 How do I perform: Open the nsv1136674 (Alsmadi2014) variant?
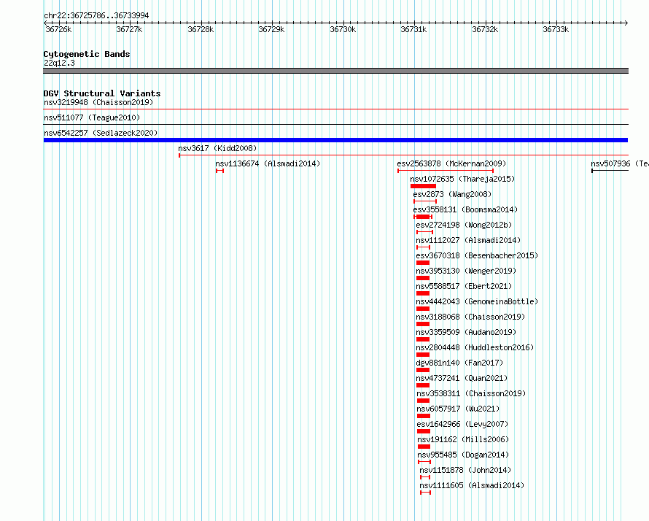(268, 163)
